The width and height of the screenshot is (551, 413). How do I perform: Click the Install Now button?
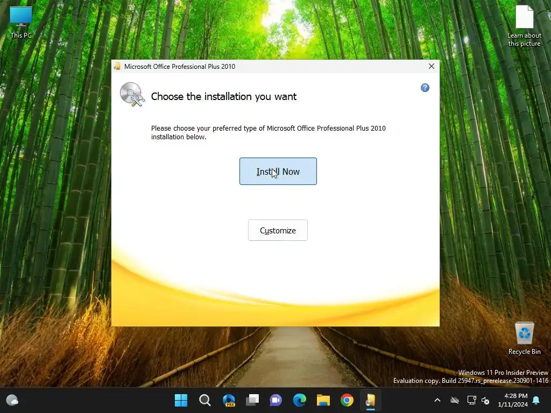pyautogui.click(x=278, y=172)
